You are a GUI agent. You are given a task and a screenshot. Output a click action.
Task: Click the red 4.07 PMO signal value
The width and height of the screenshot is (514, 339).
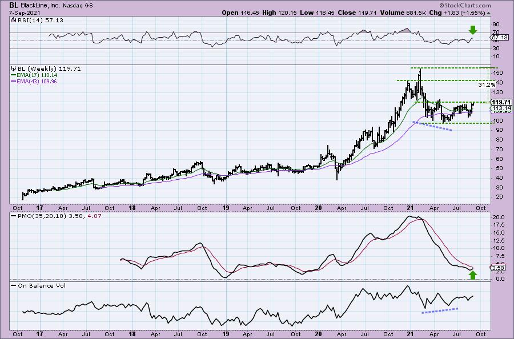(x=94, y=216)
